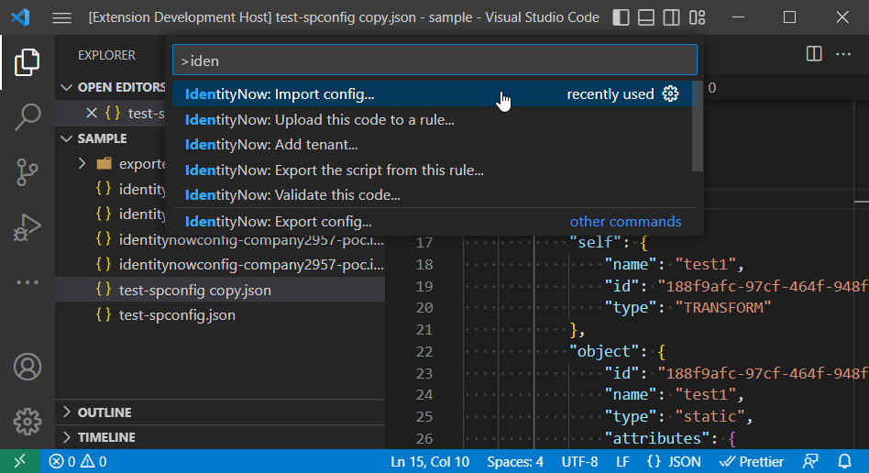
Task: Change indentation via Spaces: 4
Action: (515, 461)
